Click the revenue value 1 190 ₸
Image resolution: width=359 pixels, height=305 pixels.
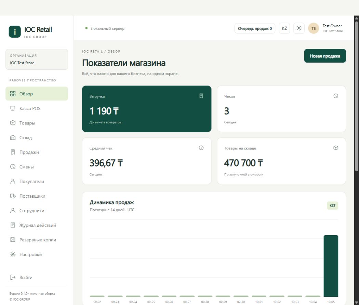[104, 111]
